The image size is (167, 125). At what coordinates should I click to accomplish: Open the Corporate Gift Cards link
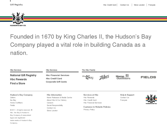click(56, 82)
